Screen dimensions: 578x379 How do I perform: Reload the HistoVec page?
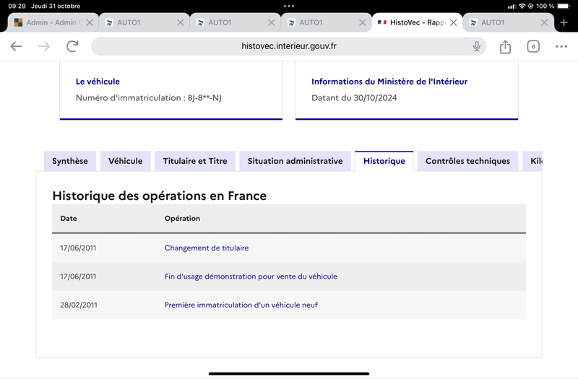click(x=72, y=46)
